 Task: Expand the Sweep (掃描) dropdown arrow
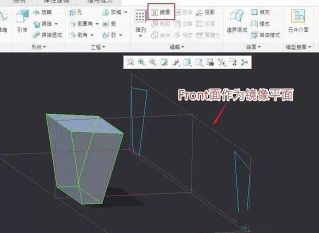(56, 24)
